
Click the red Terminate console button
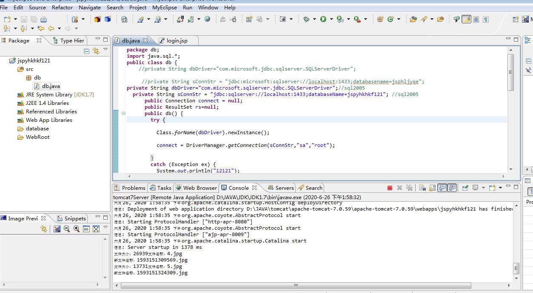(x=390, y=188)
